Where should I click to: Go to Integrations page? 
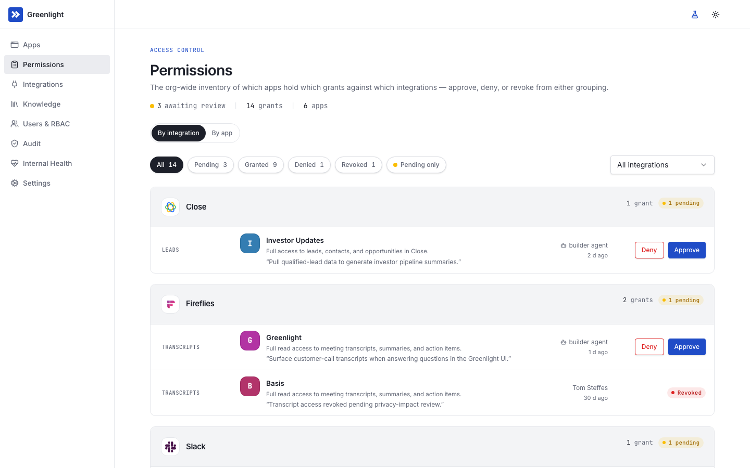pos(57,84)
